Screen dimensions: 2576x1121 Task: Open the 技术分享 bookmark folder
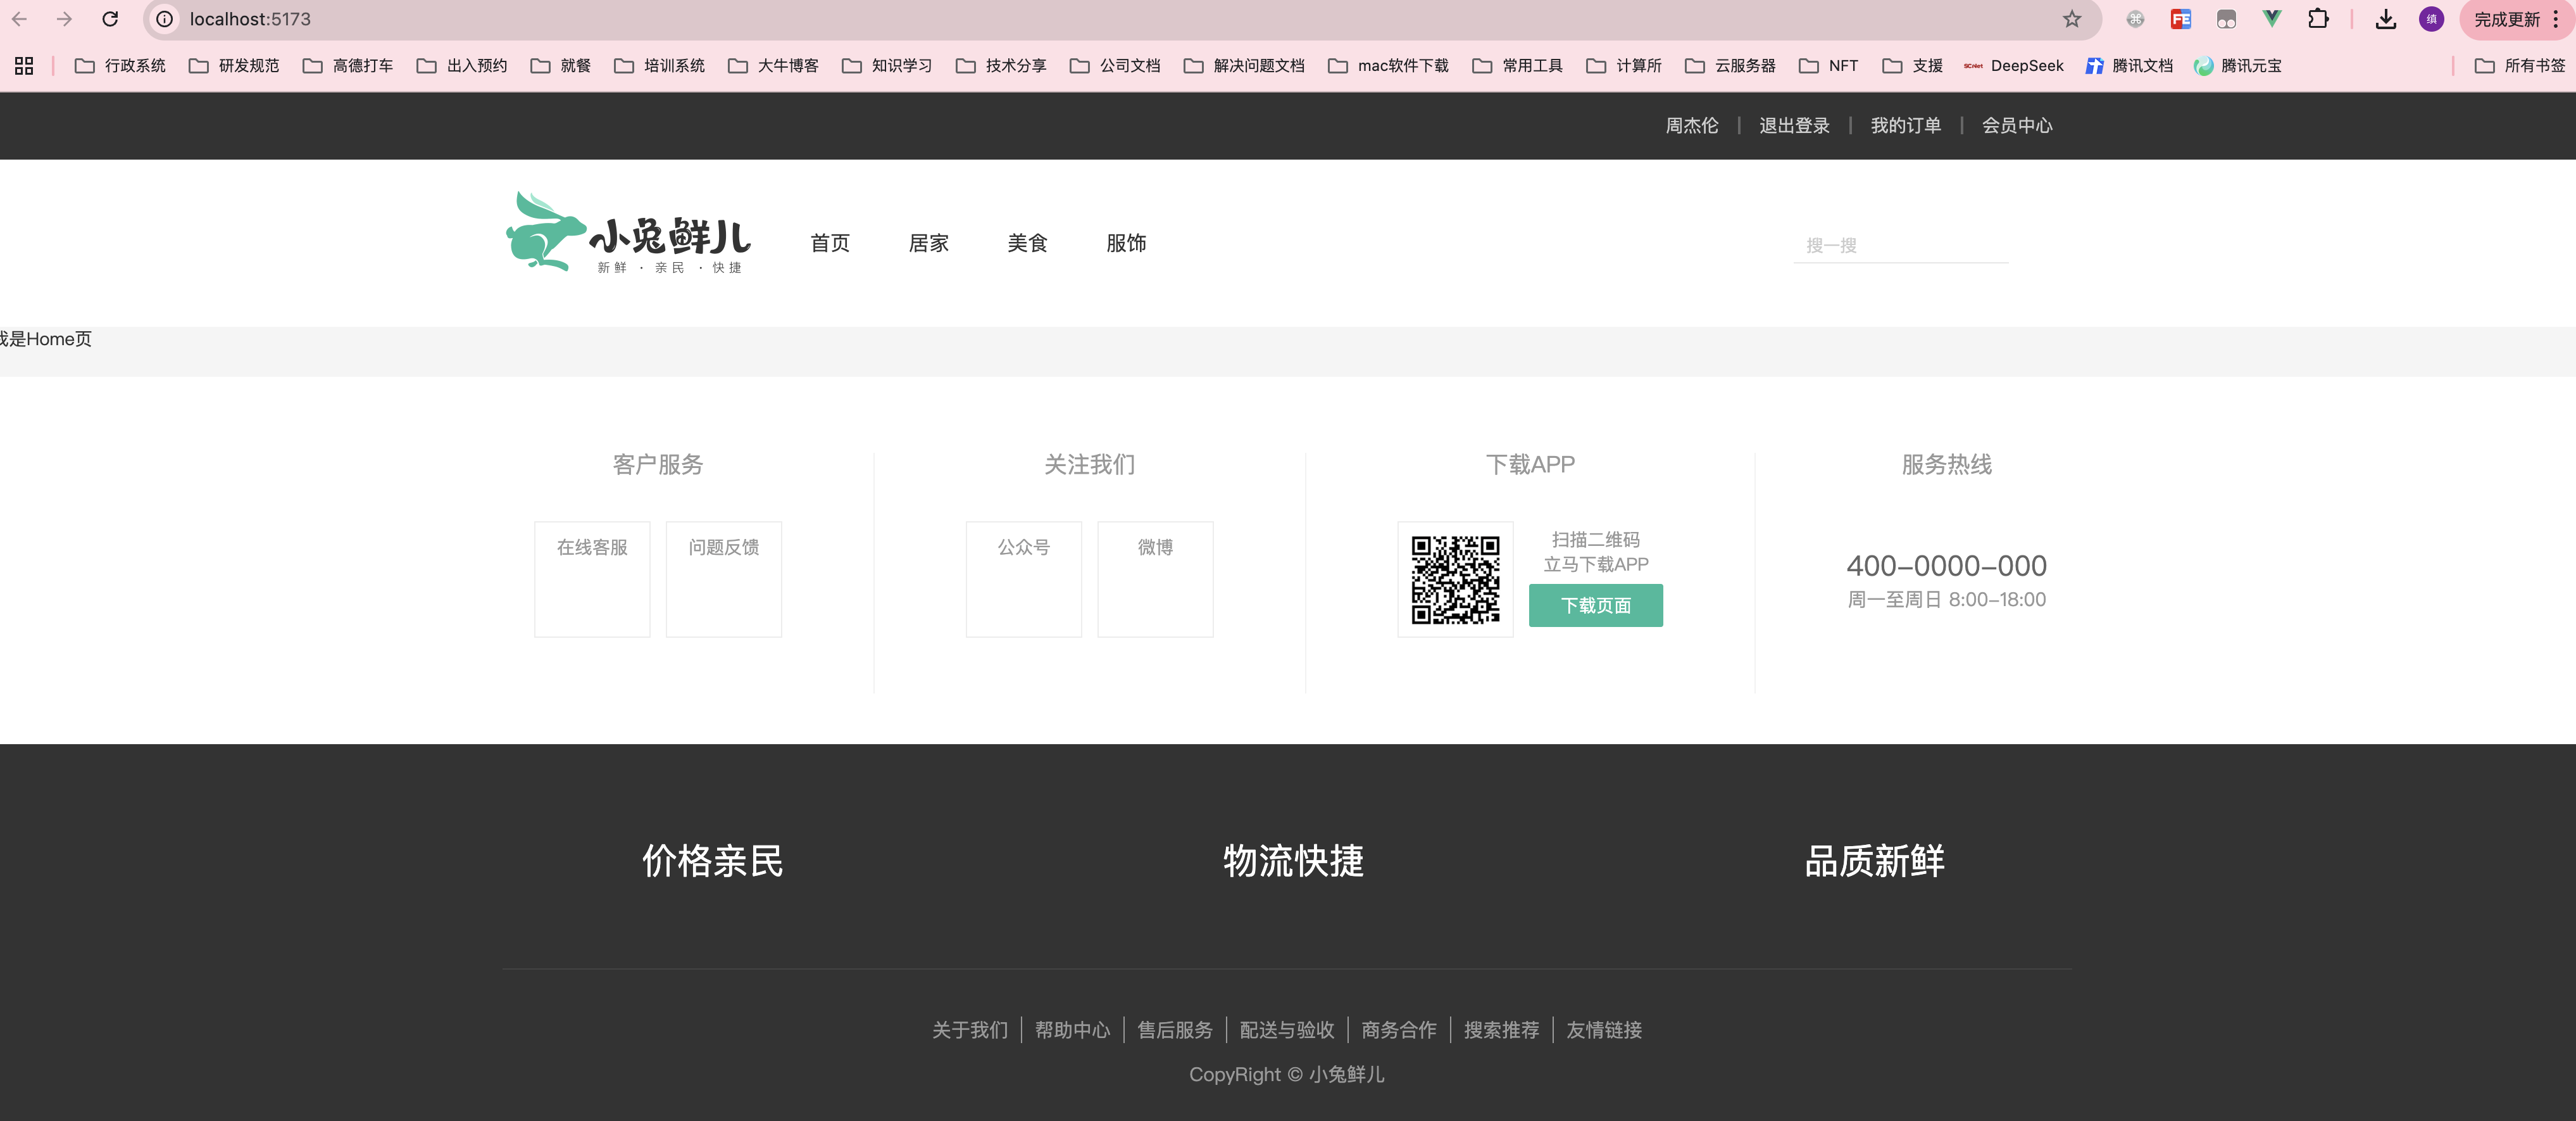[x=1001, y=65]
